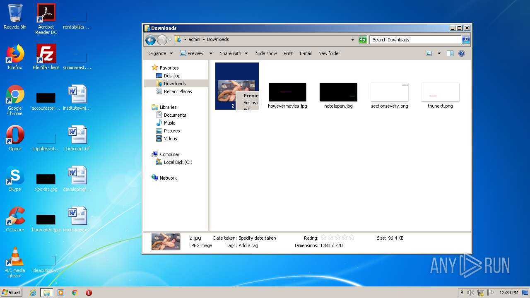
Task: Select the CCleaner desktop icon
Action: pyautogui.click(x=15, y=219)
